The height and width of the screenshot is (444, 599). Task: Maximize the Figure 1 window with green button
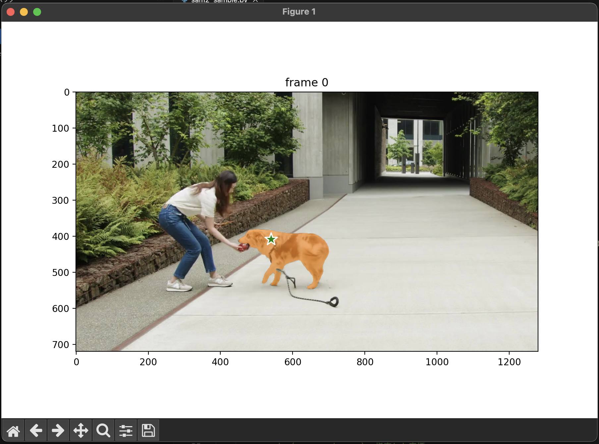(x=37, y=12)
